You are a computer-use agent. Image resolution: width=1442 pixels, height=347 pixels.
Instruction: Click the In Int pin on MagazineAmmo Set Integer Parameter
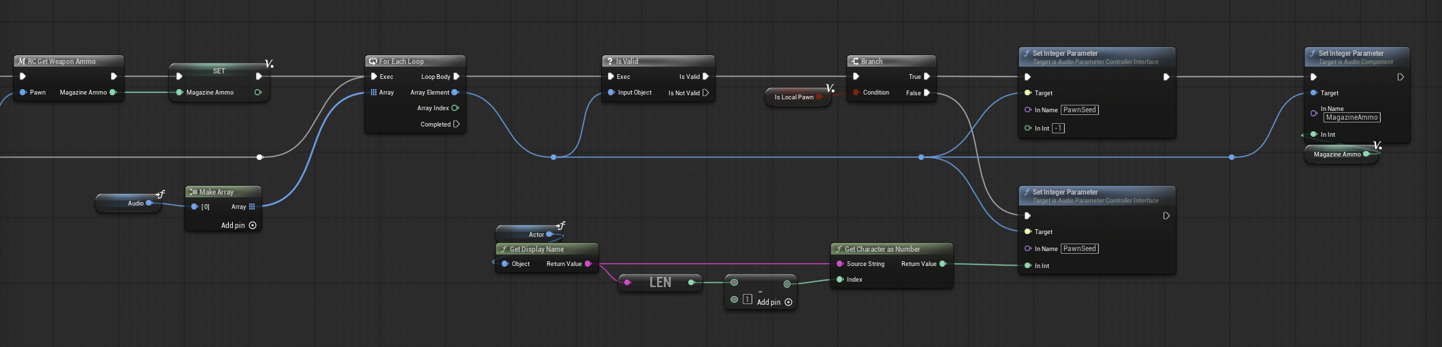1313,135
